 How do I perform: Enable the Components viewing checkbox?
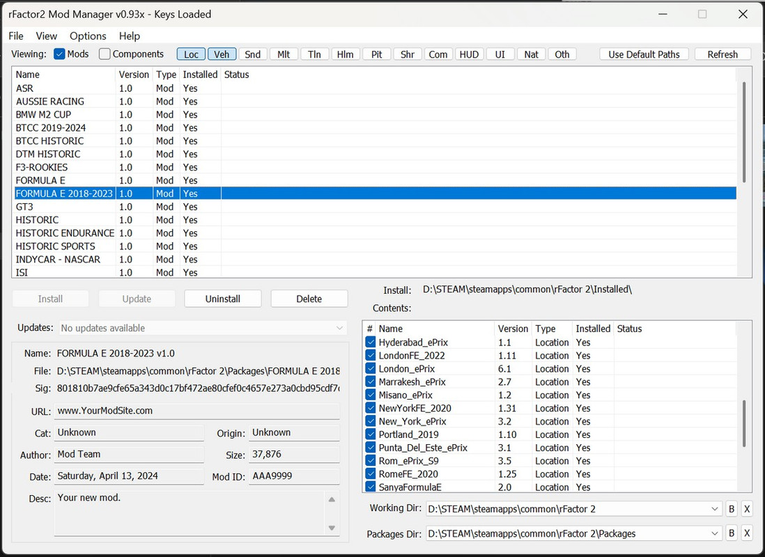105,54
